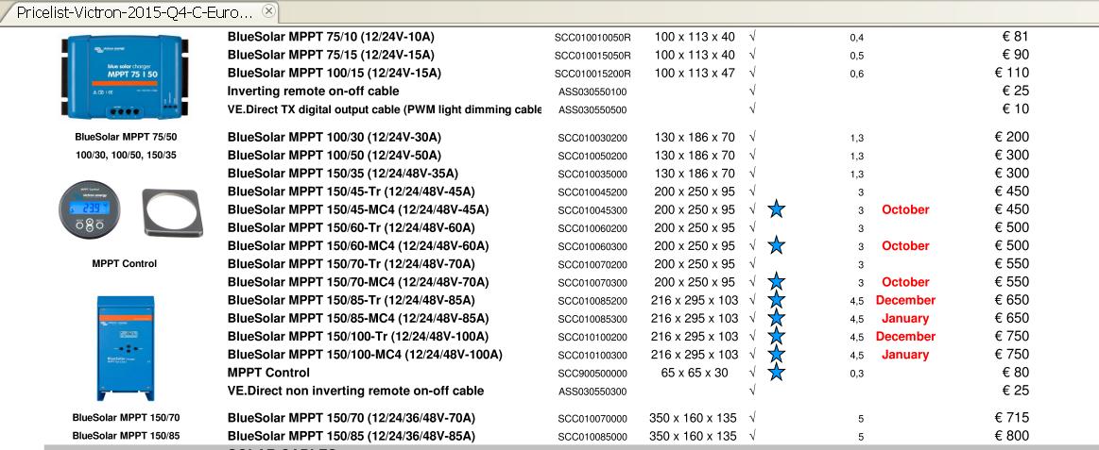Click the price € 90
Viewport: 1099px width, 450px height.
point(1015,55)
